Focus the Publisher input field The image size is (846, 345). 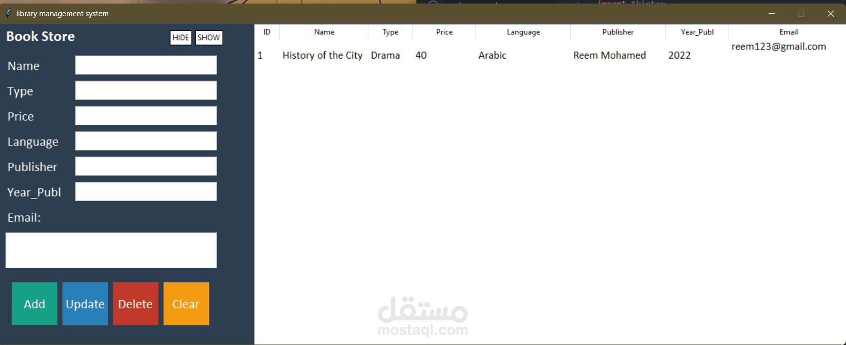(x=146, y=166)
